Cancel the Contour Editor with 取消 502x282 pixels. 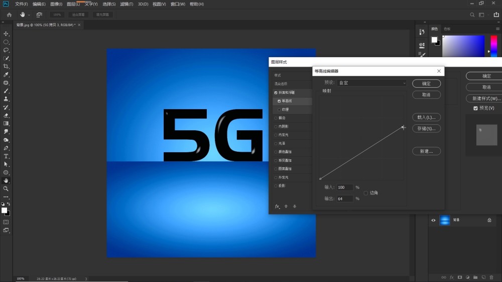tap(426, 95)
